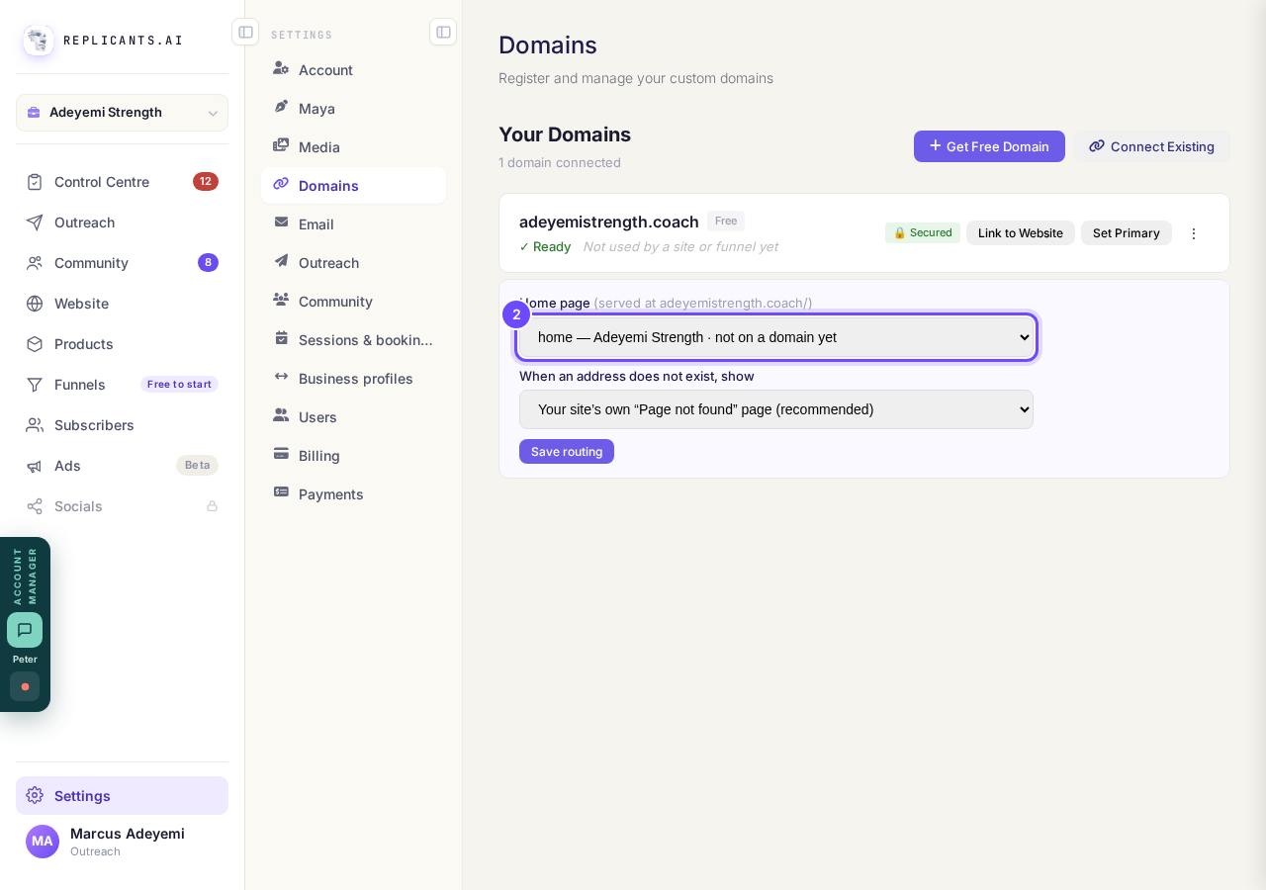Click the Get Free Domain button

(x=989, y=146)
